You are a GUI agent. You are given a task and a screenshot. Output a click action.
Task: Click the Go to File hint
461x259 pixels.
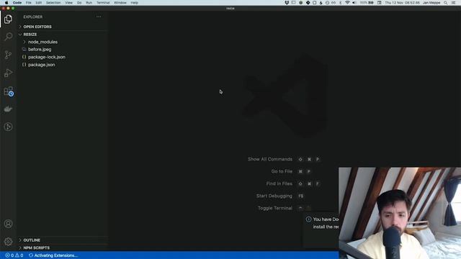point(282,171)
